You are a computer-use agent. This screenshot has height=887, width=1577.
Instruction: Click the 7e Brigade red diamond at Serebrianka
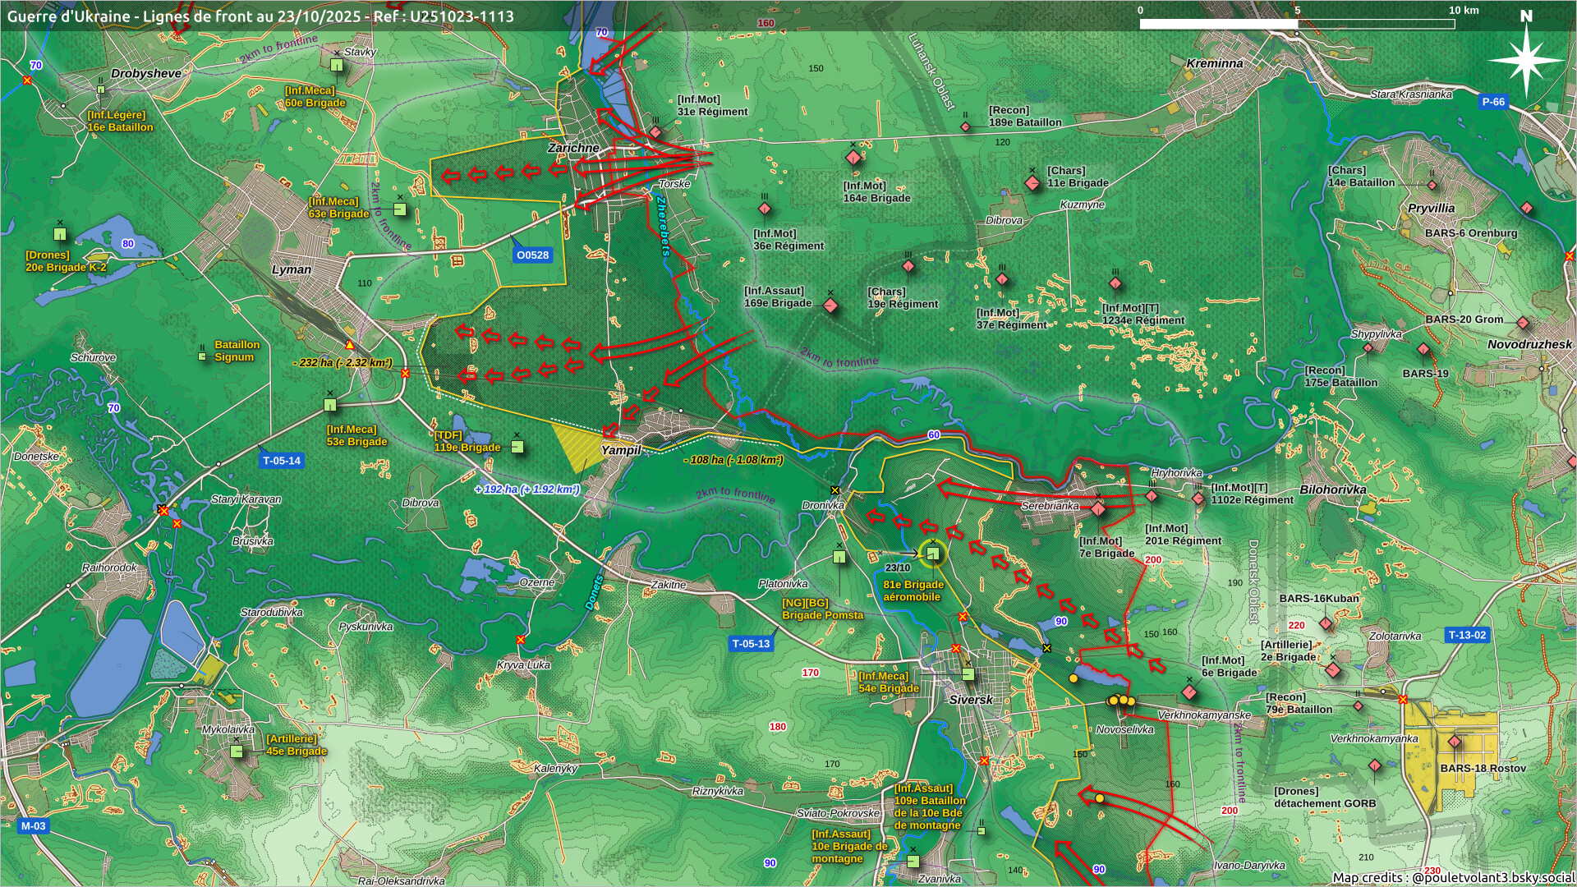coord(1098,509)
